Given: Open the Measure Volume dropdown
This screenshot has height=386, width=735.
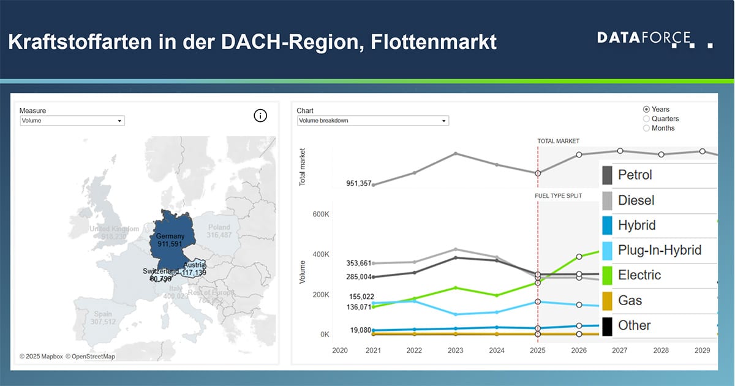Looking at the screenshot, I should click(x=72, y=121).
